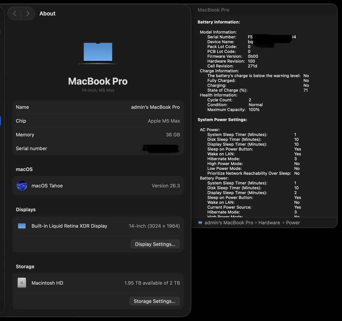
Task: Open Storage Settings
Action: pos(154,301)
